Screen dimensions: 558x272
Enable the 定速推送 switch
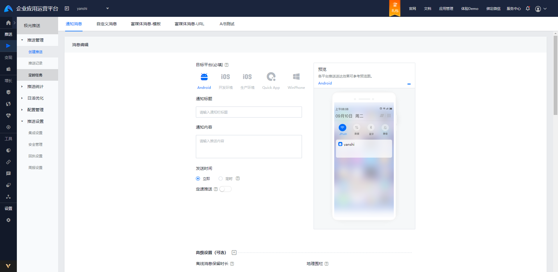click(x=225, y=189)
